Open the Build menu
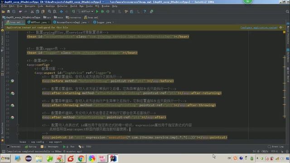This screenshot has width=290, height=163. [73, 6]
